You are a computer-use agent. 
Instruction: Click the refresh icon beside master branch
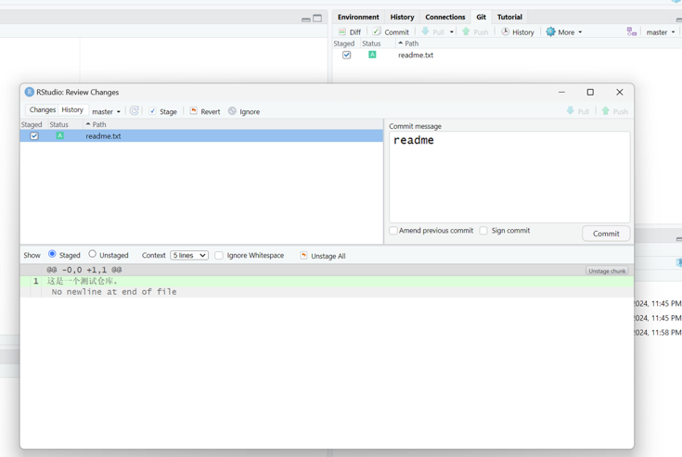tap(135, 111)
